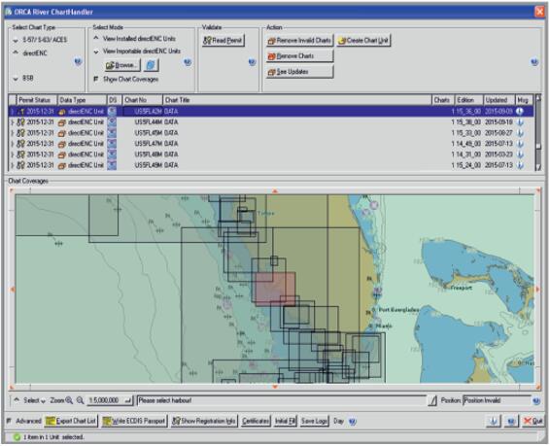Pan the coverage map north with the top arrow
This screenshot has width=550, height=446.
275,191
